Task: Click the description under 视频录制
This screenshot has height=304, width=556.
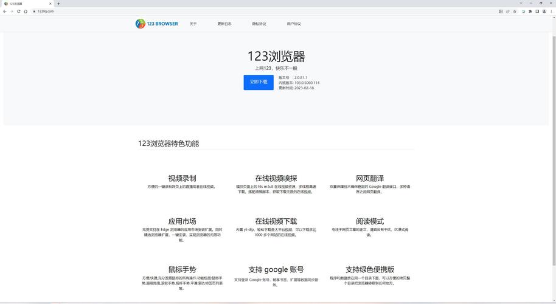Action: tap(182, 187)
